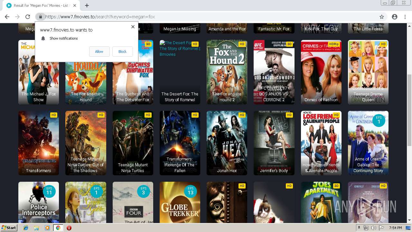Open Anne of Green Gables: The Continuing Story
This screenshot has height=232, width=412.
(368, 143)
